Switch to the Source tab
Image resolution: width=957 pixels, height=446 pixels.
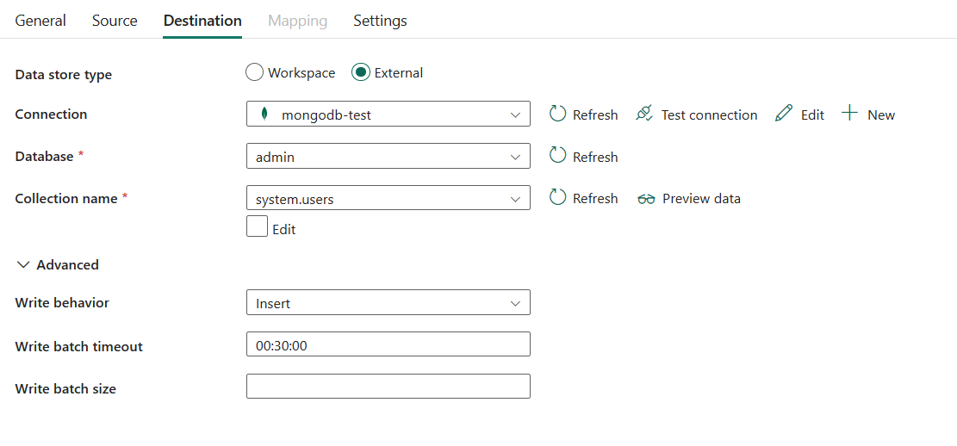pyautogui.click(x=115, y=21)
